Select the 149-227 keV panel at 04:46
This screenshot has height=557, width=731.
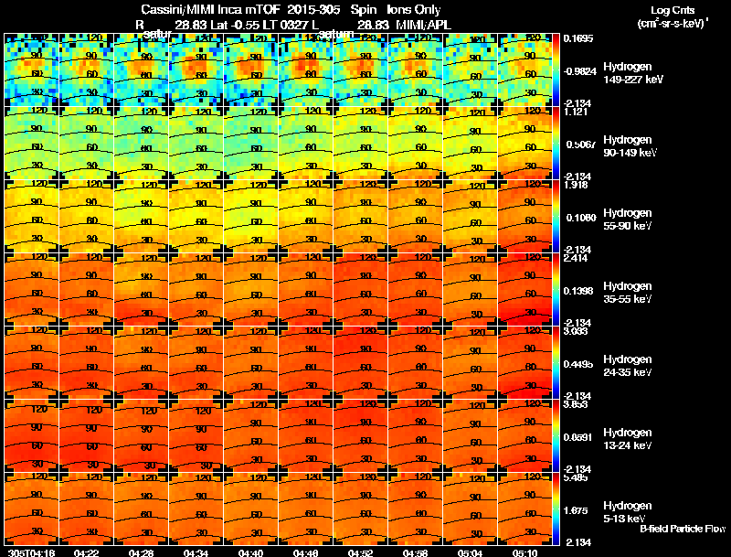click(x=306, y=70)
